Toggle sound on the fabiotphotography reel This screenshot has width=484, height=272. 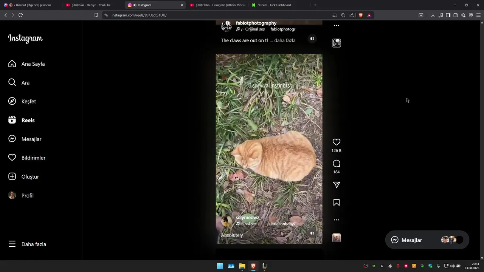point(312,39)
